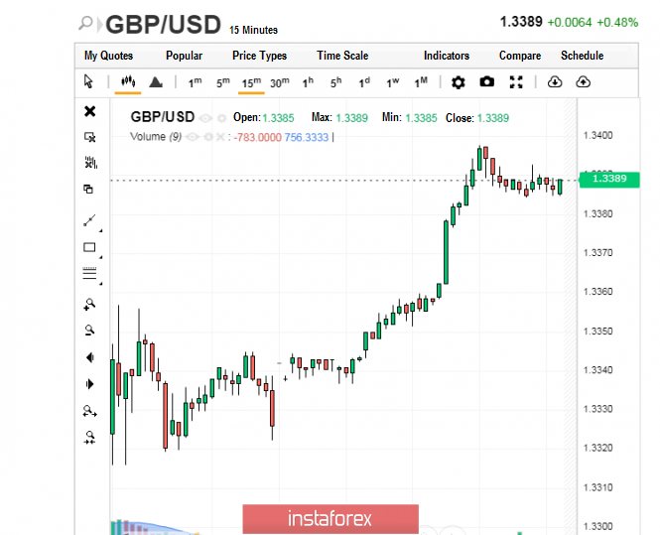Set timeframe to 30 minutes

pos(280,82)
